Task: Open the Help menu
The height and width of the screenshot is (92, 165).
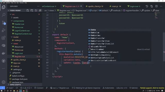Action: click(x=26, y=3)
